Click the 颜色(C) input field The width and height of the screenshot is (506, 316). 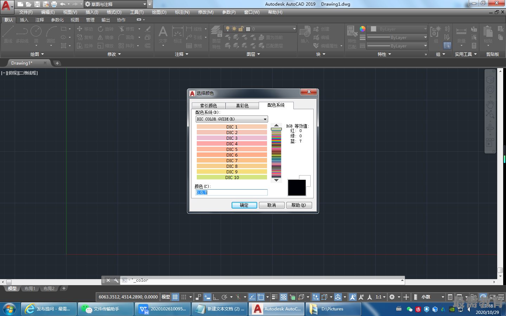232,192
